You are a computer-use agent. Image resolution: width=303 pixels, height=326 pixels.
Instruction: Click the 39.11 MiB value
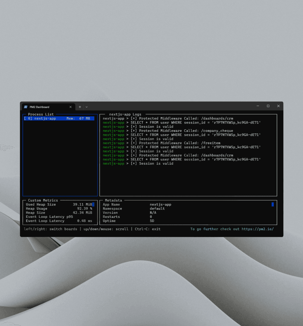(x=82, y=204)
